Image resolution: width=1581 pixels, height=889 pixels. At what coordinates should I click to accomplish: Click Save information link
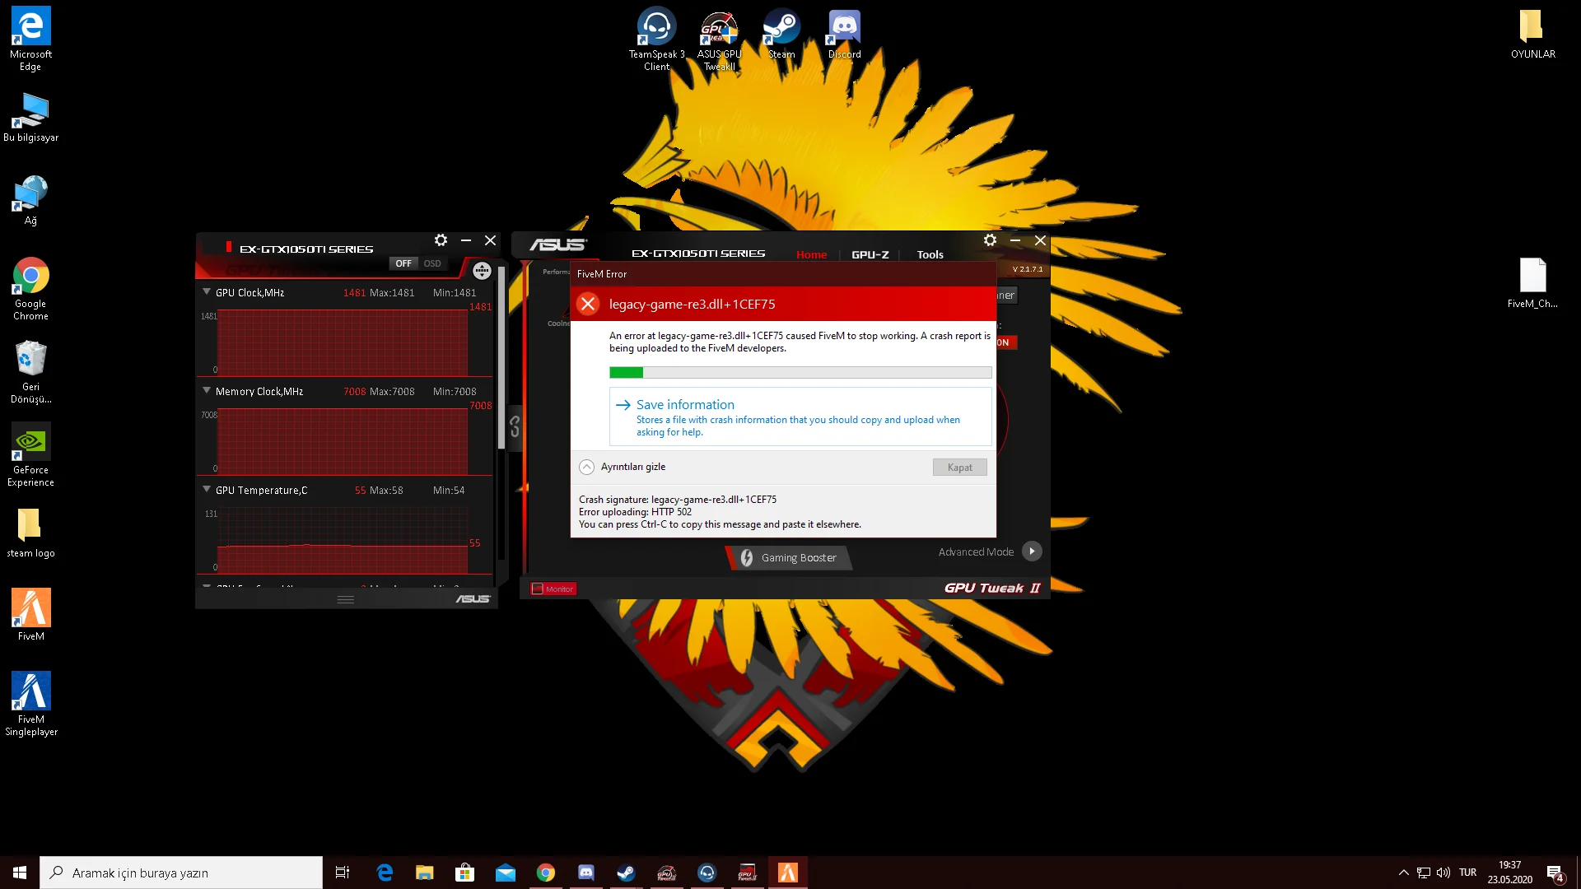684,405
